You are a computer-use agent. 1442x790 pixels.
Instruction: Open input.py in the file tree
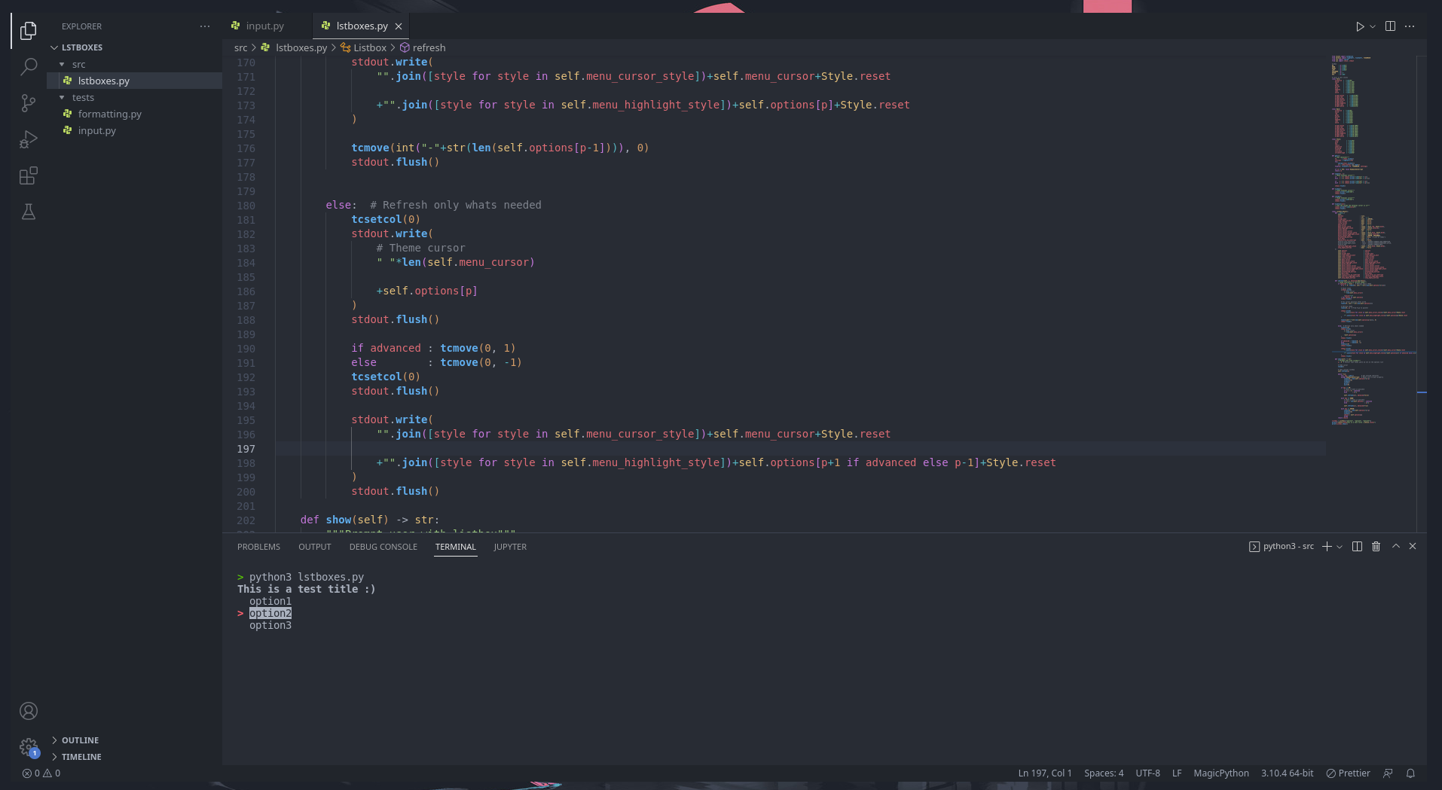(x=97, y=131)
